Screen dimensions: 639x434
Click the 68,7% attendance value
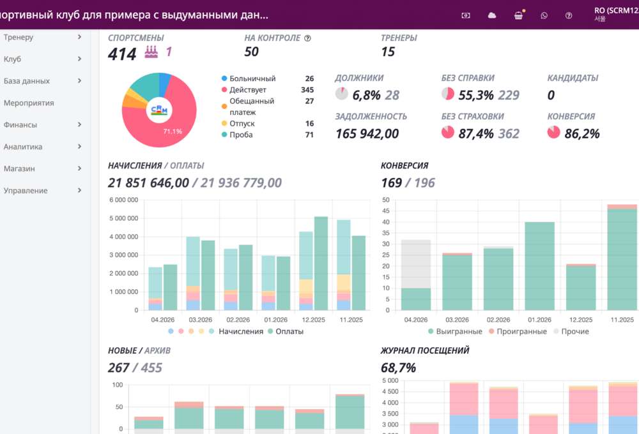[398, 368]
